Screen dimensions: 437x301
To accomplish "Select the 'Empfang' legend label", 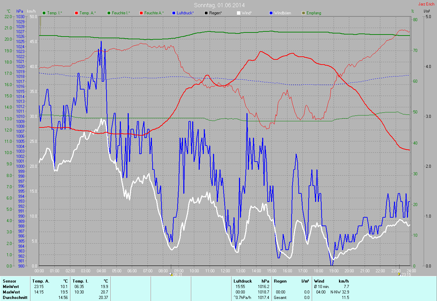I will (314, 13).
